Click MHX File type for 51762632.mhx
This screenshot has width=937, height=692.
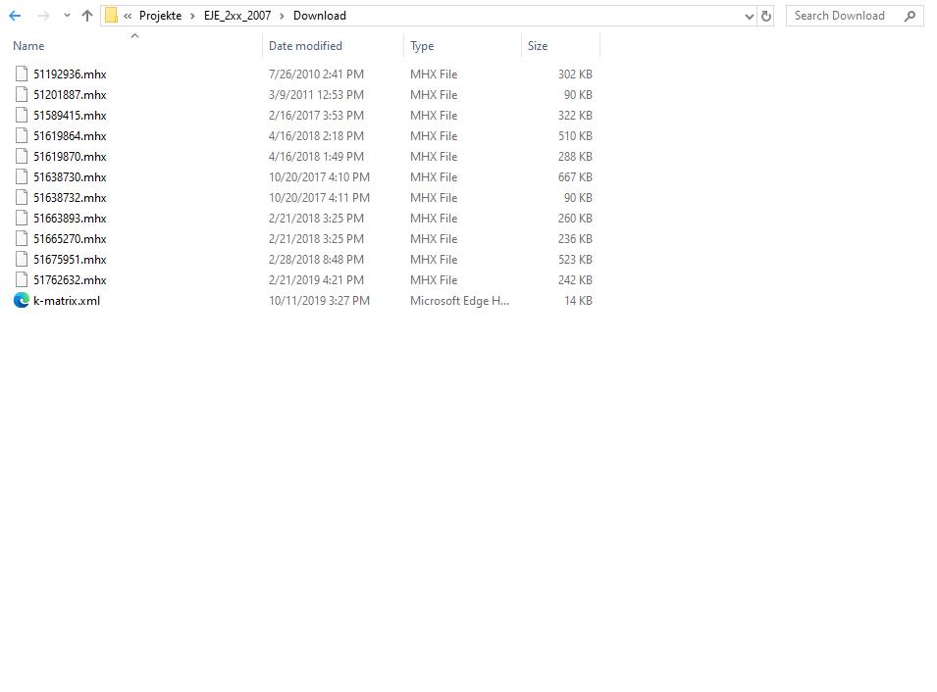point(434,280)
